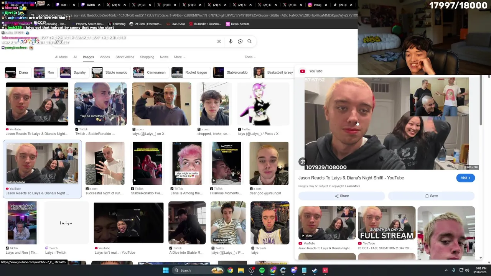This screenshot has width=491, height=276.
Task: Click the 'Laiys - Twitch' result text
Action: (x=56, y=253)
